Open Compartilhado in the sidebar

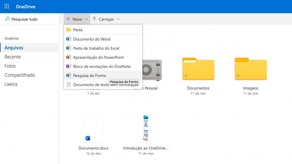[30, 75]
